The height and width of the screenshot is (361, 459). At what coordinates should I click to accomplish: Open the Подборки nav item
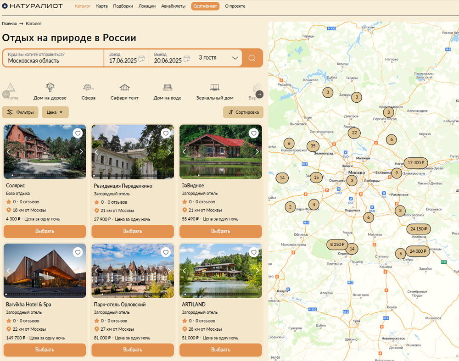[x=123, y=6]
